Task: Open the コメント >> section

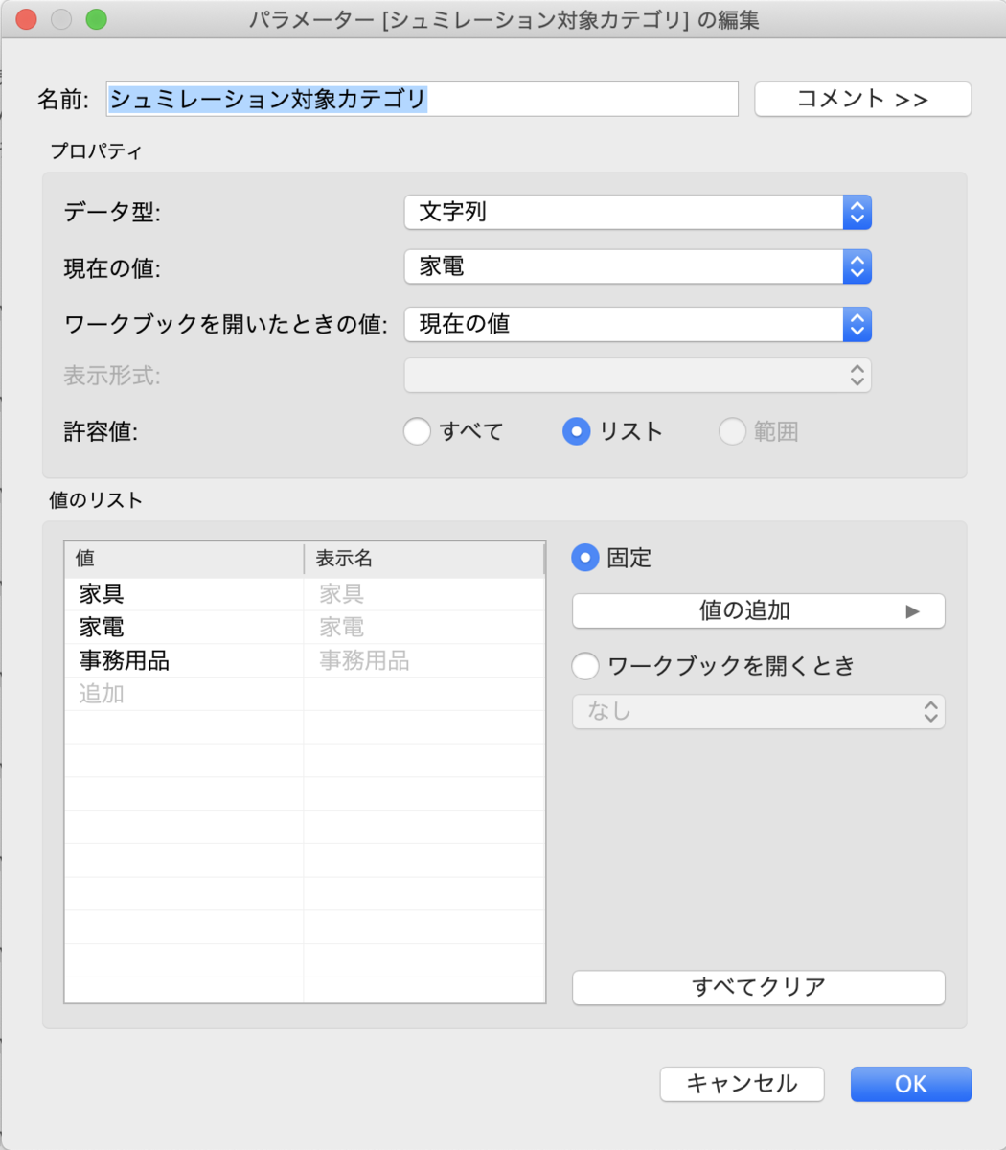Action: (863, 99)
